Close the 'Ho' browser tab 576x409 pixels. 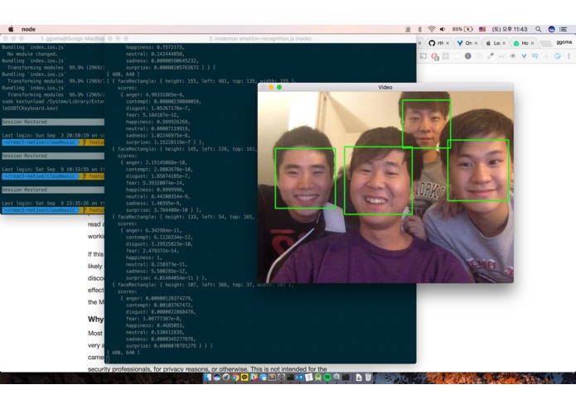[x=532, y=43]
